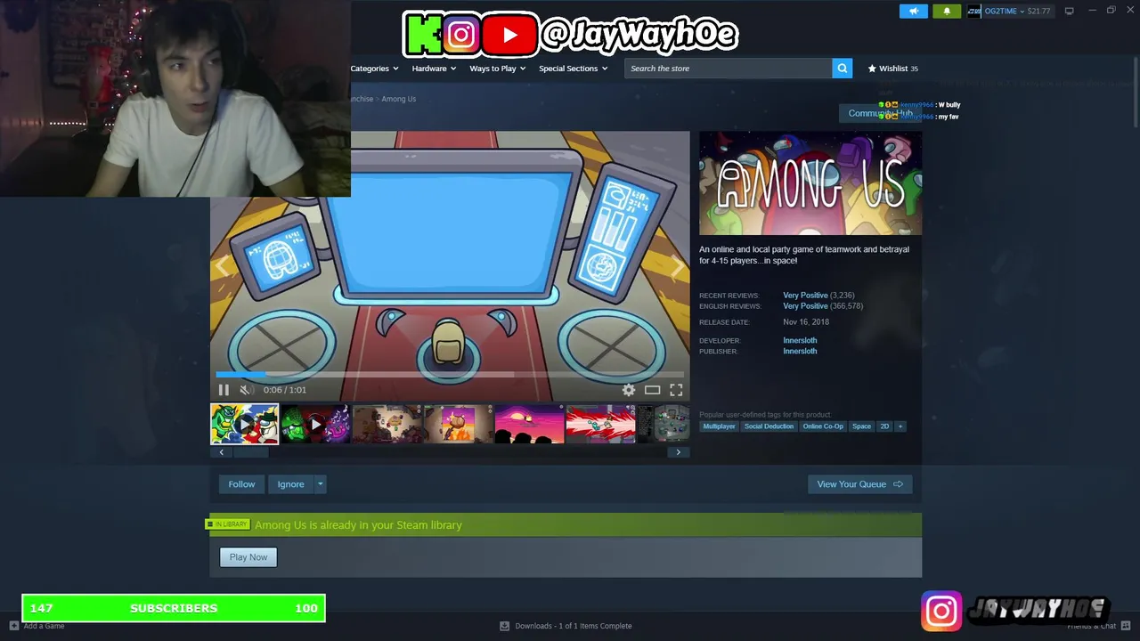Expand the Categories menu
Image resolution: width=1140 pixels, height=641 pixels.
point(374,69)
